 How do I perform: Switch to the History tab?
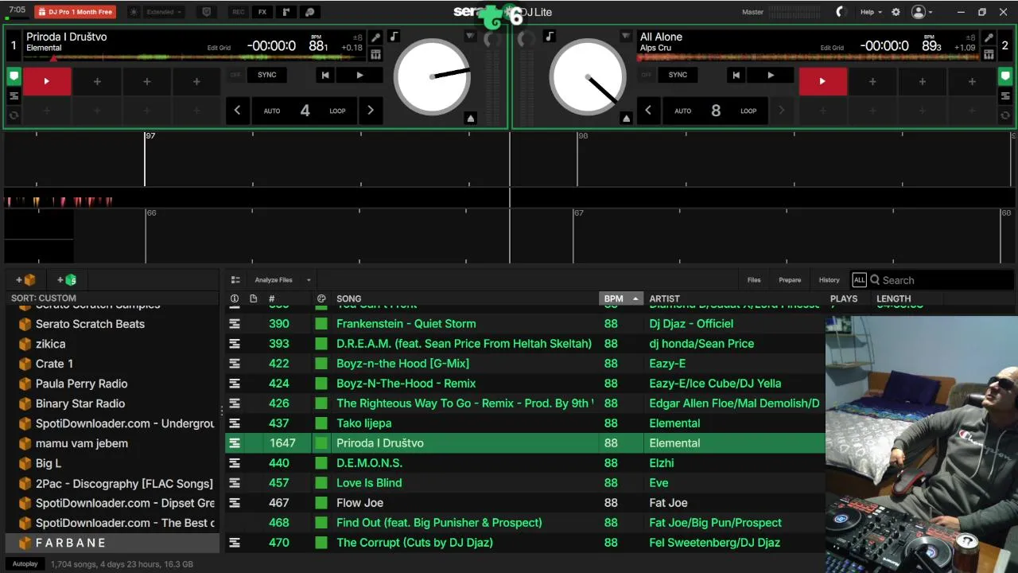830,280
